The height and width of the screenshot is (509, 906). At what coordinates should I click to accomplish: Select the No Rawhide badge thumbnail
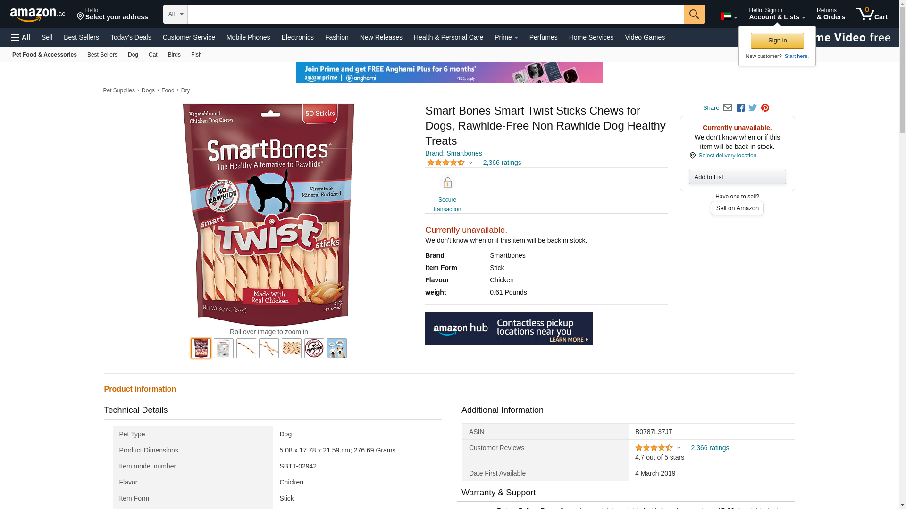[314, 348]
